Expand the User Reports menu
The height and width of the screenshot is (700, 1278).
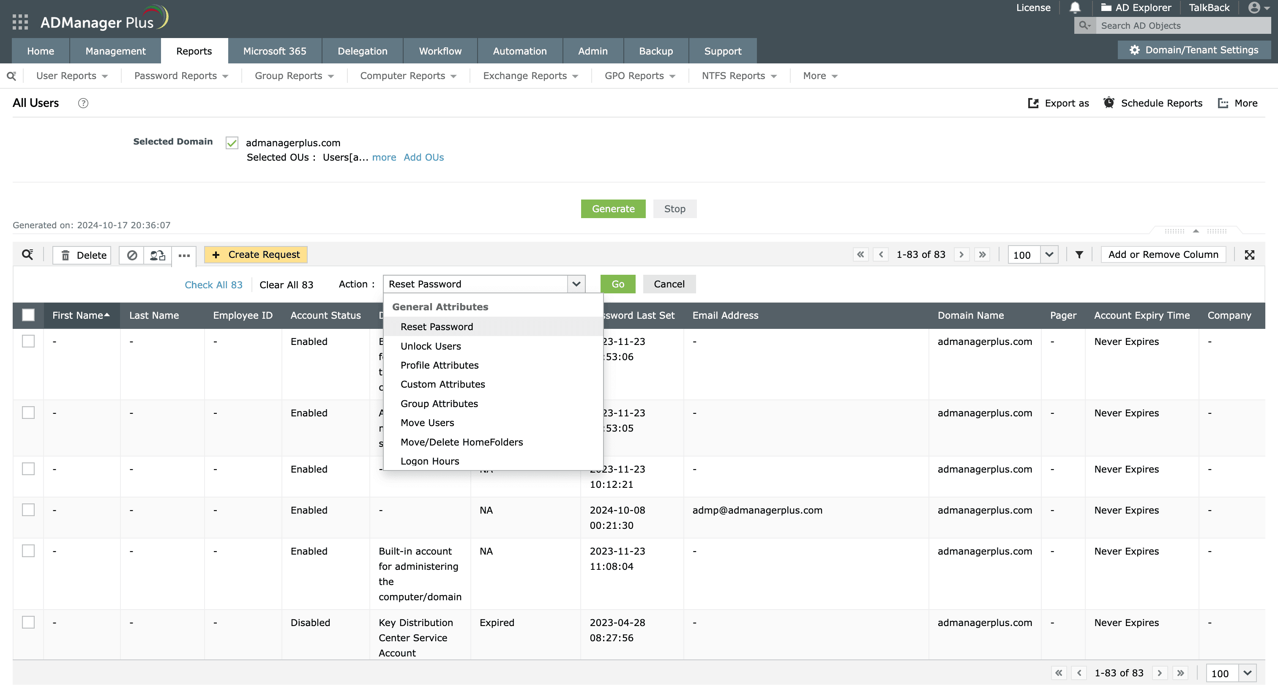72,75
